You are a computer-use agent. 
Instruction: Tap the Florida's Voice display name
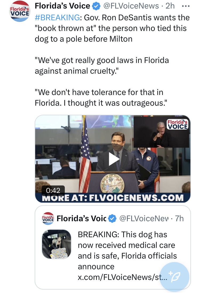(x=62, y=6)
